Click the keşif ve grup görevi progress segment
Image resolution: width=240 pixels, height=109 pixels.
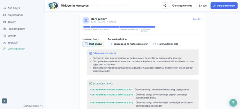point(105,27)
